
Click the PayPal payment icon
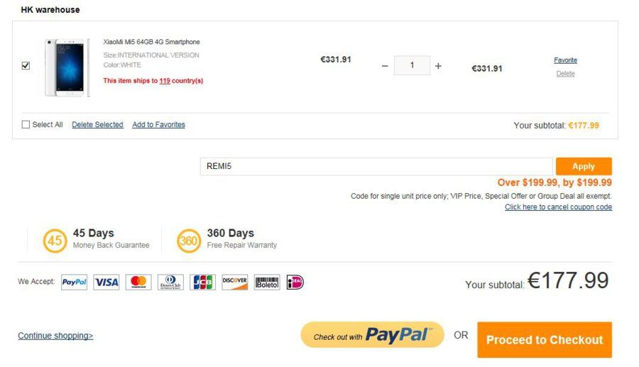(x=74, y=282)
